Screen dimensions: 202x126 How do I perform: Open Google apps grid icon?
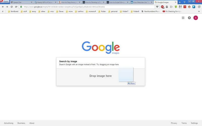(183, 18)
